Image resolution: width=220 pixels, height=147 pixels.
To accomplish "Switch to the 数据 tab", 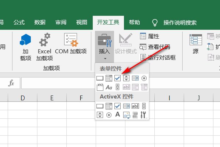I will 40,22.
